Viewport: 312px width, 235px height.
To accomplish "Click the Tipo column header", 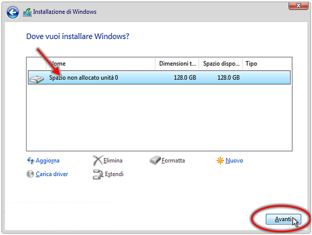I will tap(267, 64).
